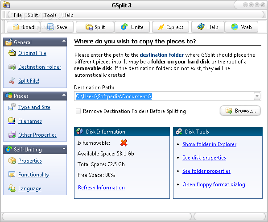268x222 pixels.
Task: Open the Type and Size link
Action: point(34,107)
